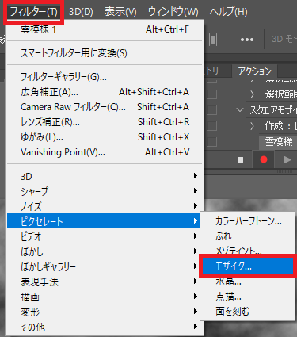Open Camera Raw フィルター(C)...
The image size is (297, 337).
tap(105, 107)
